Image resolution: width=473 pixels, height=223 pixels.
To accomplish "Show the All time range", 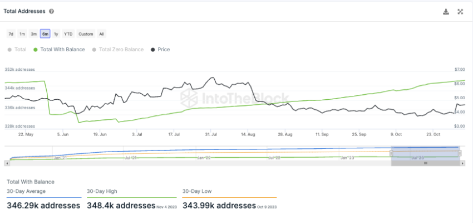I will (x=102, y=34).
